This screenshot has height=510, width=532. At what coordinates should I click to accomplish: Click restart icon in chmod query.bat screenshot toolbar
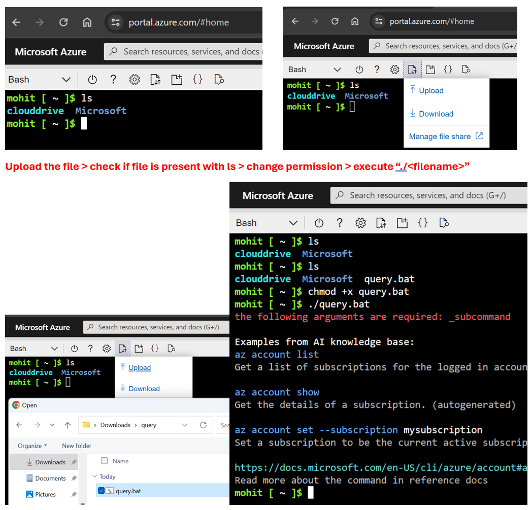pyautogui.click(x=319, y=223)
